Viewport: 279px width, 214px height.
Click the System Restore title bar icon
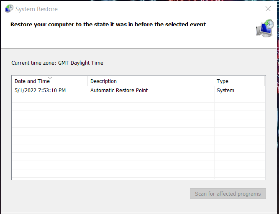coord(9,9)
